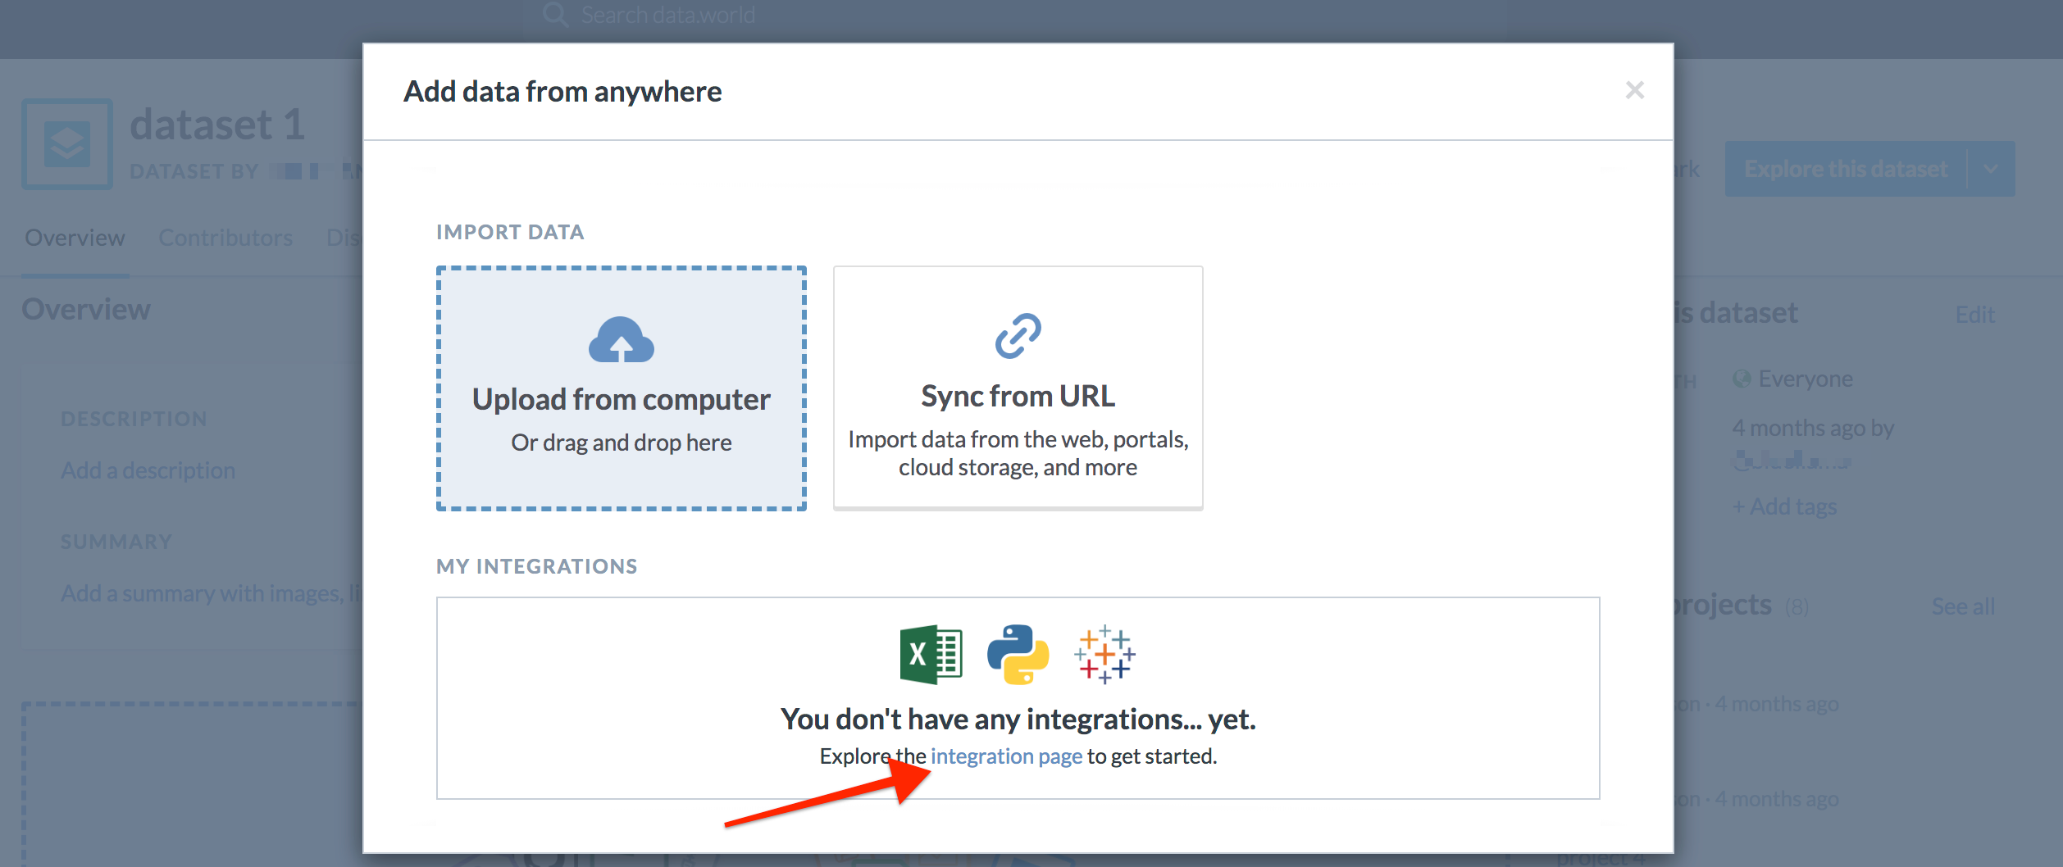Click Edit link in dataset sidebar

click(x=1974, y=315)
